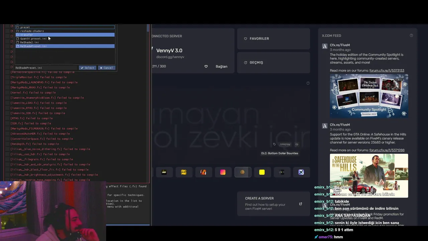Click Cfx.re/FiveM avatar on Safehouse post
Screen dimensions: 428x241
point(324,126)
